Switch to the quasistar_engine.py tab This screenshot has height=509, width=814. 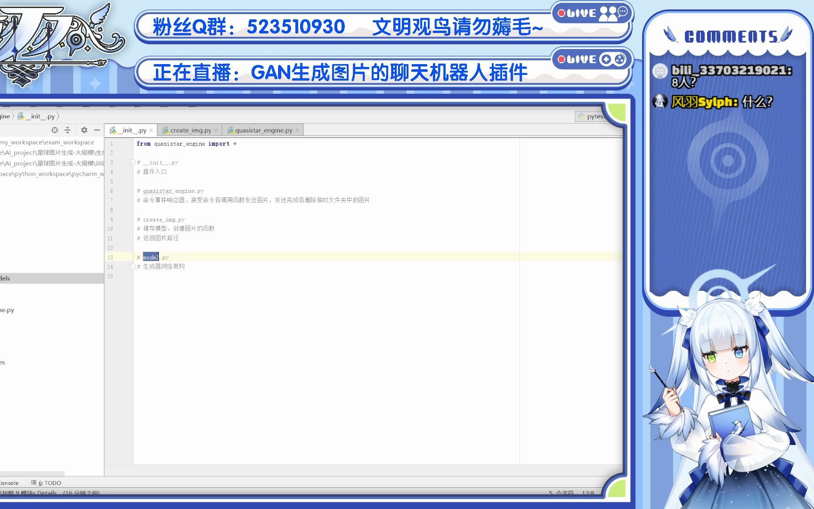pos(263,130)
